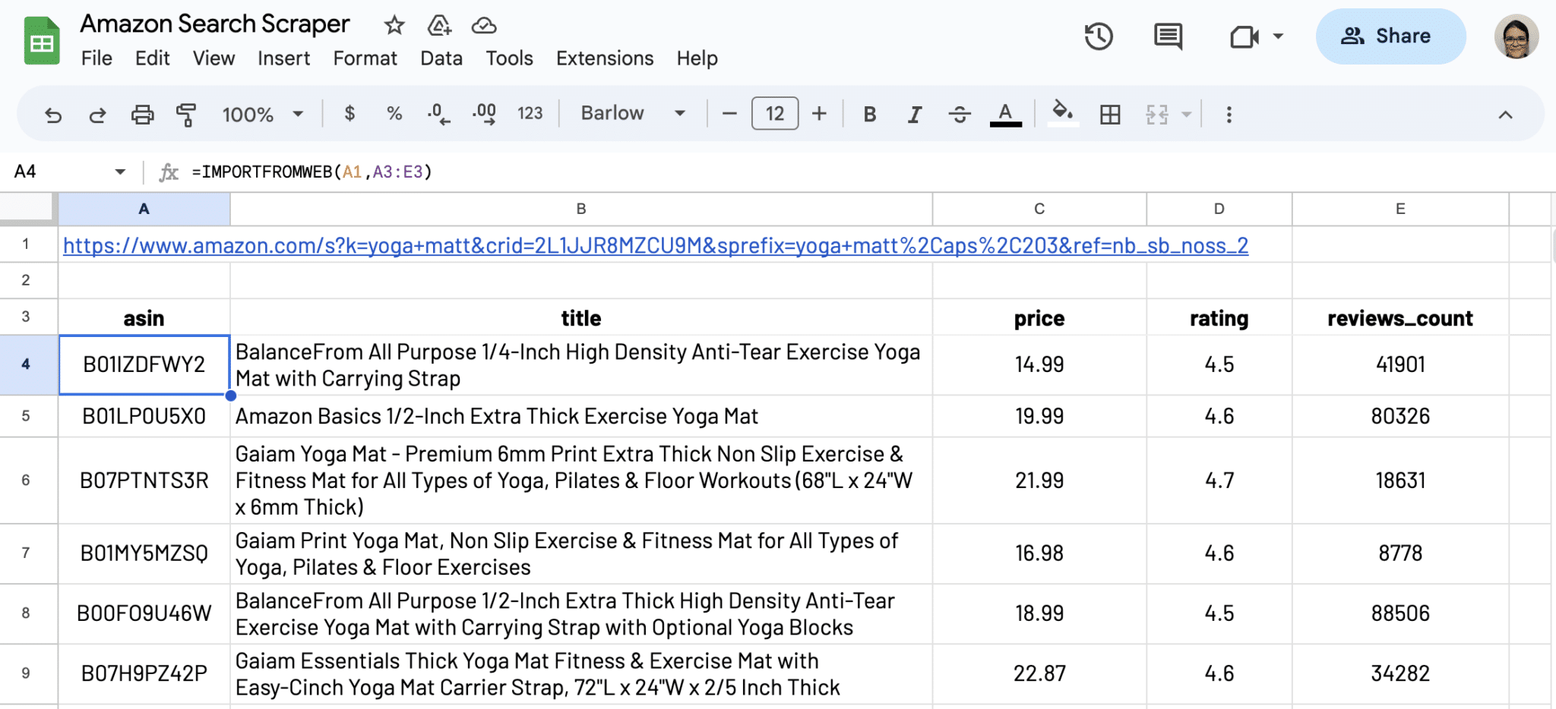
Task: Open version history clock icon
Action: tap(1098, 36)
